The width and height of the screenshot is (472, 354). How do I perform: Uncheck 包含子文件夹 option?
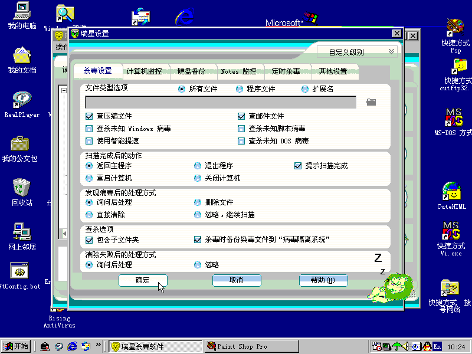click(90, 240)
